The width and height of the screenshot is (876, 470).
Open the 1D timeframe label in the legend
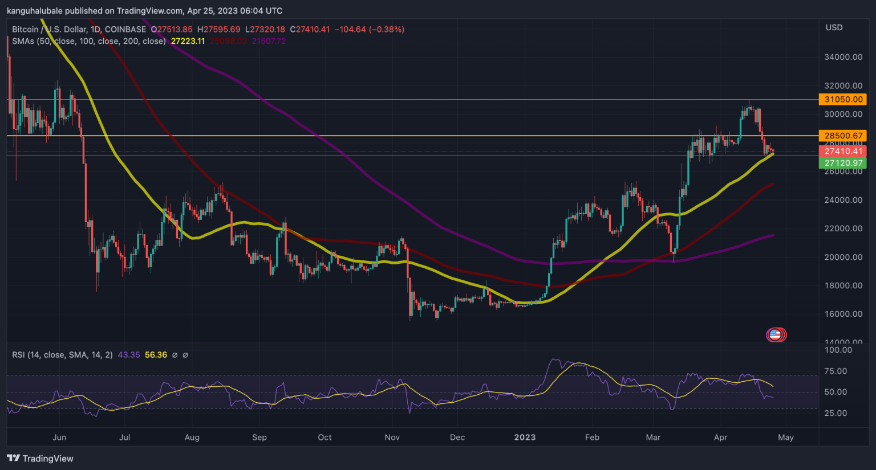pyautogui.click(x=94, y=29)
